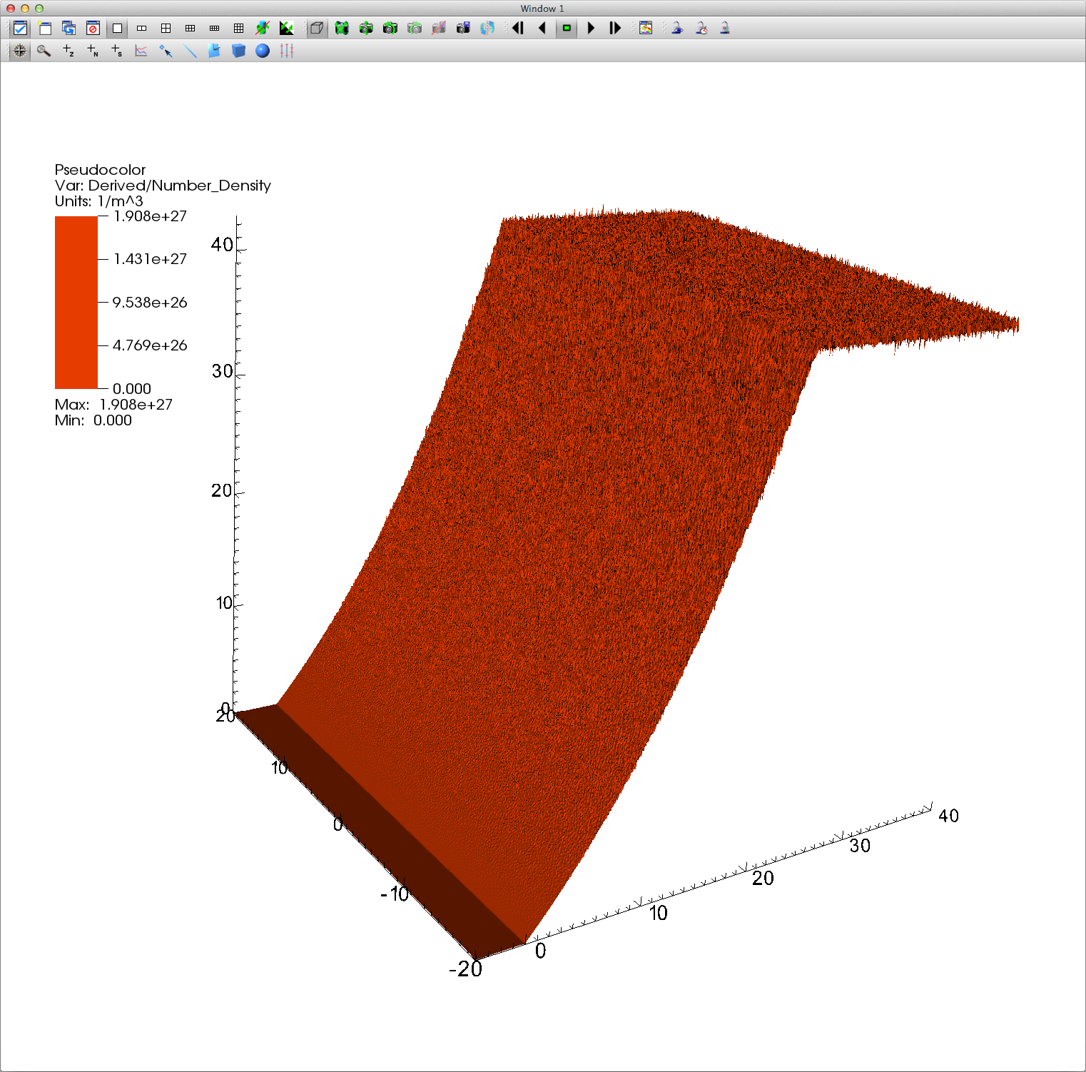Enable the line tool
Image resolution: width=1086 pixels, height=1072 pixels.
190,51
